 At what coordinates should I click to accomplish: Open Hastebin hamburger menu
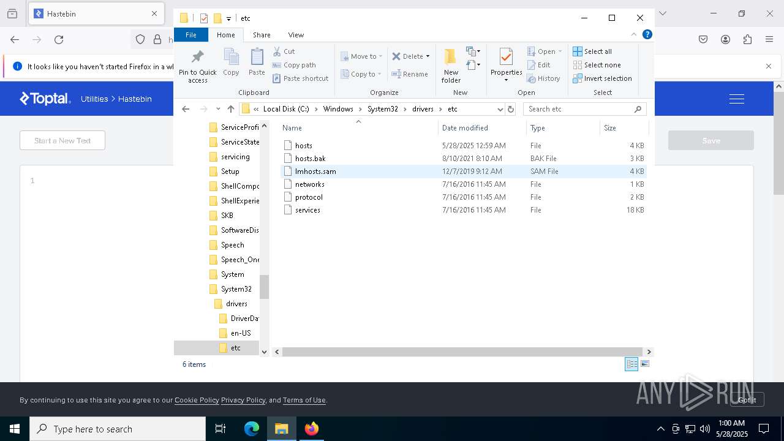pyautogui.click(x=737, y=99)
